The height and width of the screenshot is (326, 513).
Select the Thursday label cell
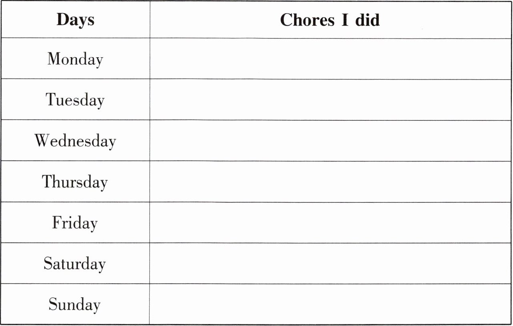click(75, 182)
